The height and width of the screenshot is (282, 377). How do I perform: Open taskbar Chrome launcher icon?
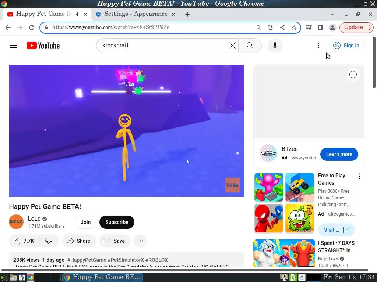[x=30, y=278]
